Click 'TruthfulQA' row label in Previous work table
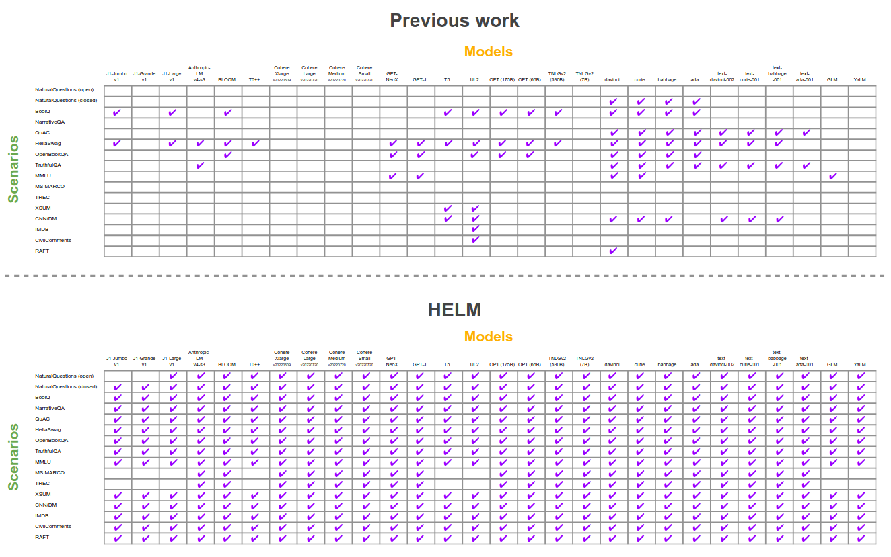Viewport: 891px width, 557px height. (x=48, y=165)
